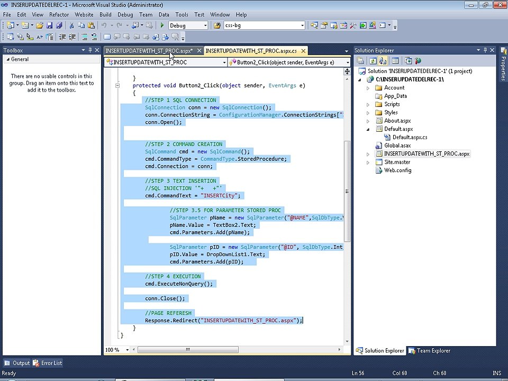508x381 pixels.
Task: Expand the Scripts folder node
Action: point(368,105)
